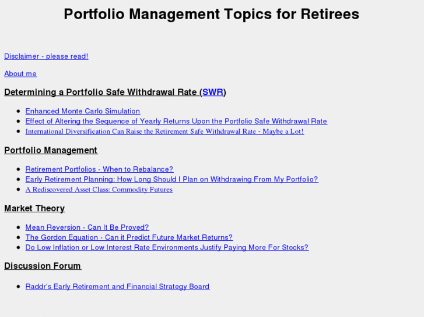Open The Gordon Equation article link
This screenshot has height=317, width=424.
click(x=129, y=237)
